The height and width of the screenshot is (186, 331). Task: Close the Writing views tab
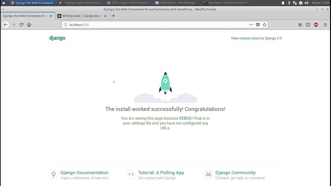click(x=105, y=16)
